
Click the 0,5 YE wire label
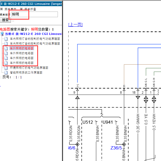coord(146,119)
